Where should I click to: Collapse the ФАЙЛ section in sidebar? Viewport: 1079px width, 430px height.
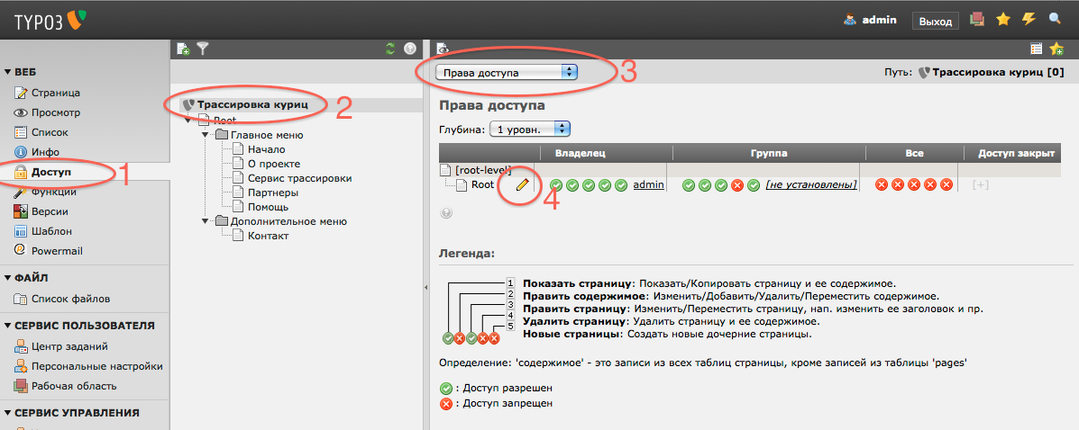[x=8, y=278]
